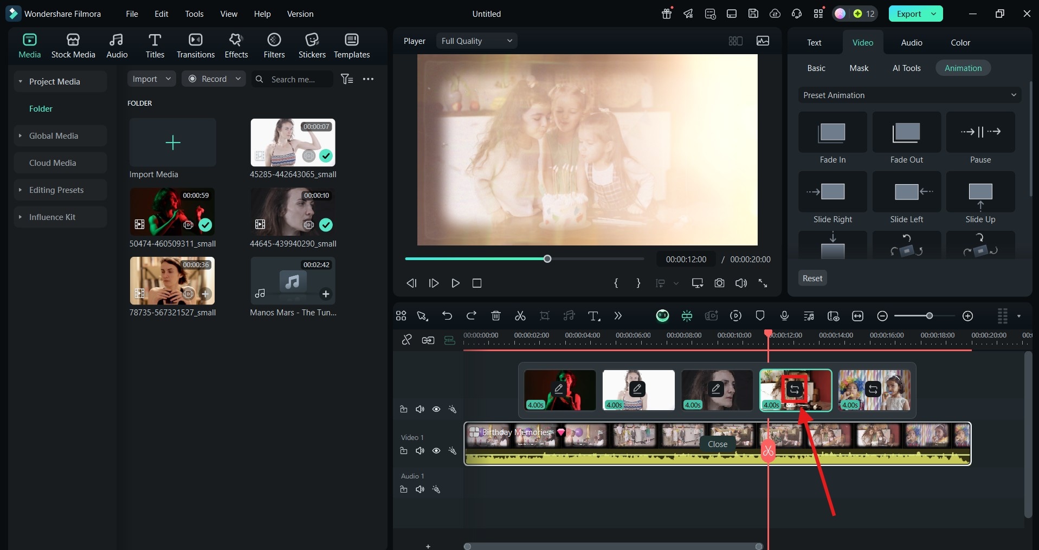This screenshot has height=550, width=1039.
Task: Open the Stock Media panel
Action: [x=73, y=46]
